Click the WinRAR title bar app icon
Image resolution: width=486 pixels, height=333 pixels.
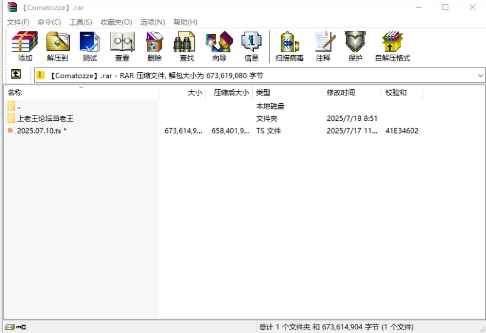point(12,7)
